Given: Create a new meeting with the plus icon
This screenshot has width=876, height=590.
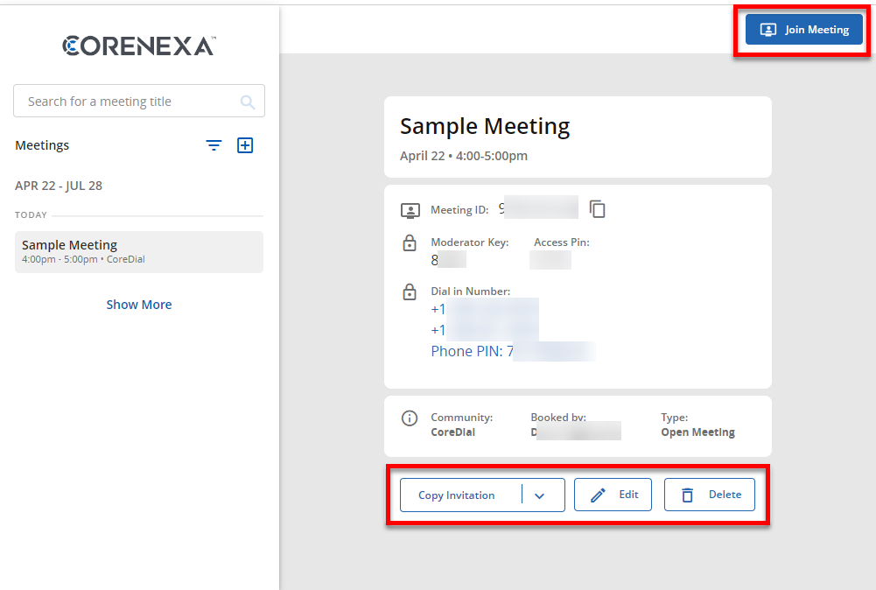Looking at the screenshot, I should [x=245, y=145].
